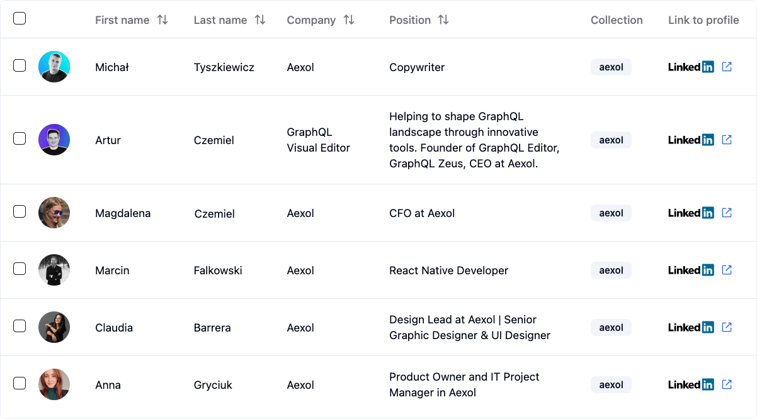Screen dimensions: 757x419
Task: Click the external link icon in Marcin's row
Action: coord(727,269)
